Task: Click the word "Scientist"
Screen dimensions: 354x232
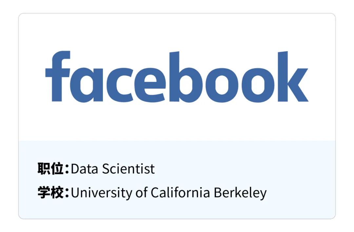Action: pos(128,169)
